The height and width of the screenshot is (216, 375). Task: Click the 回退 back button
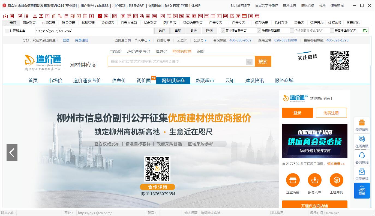point(209,31)
